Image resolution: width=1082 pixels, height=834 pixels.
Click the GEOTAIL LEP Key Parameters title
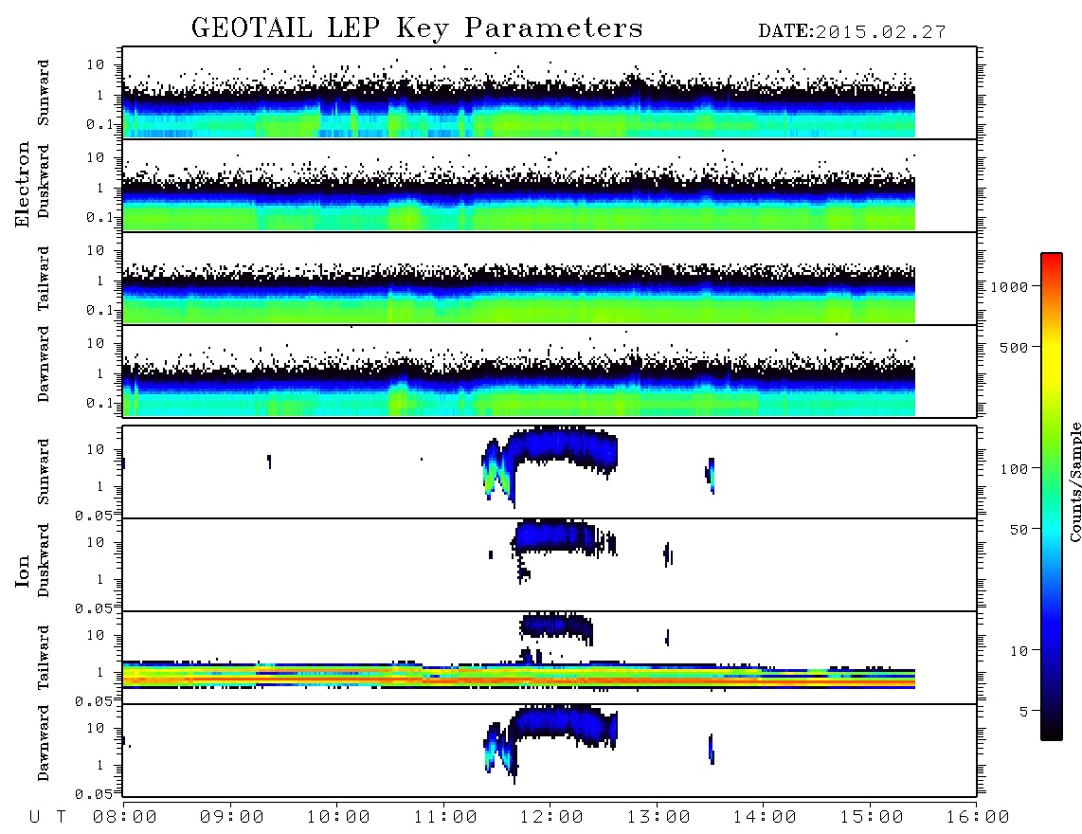(x=417, y=28)
